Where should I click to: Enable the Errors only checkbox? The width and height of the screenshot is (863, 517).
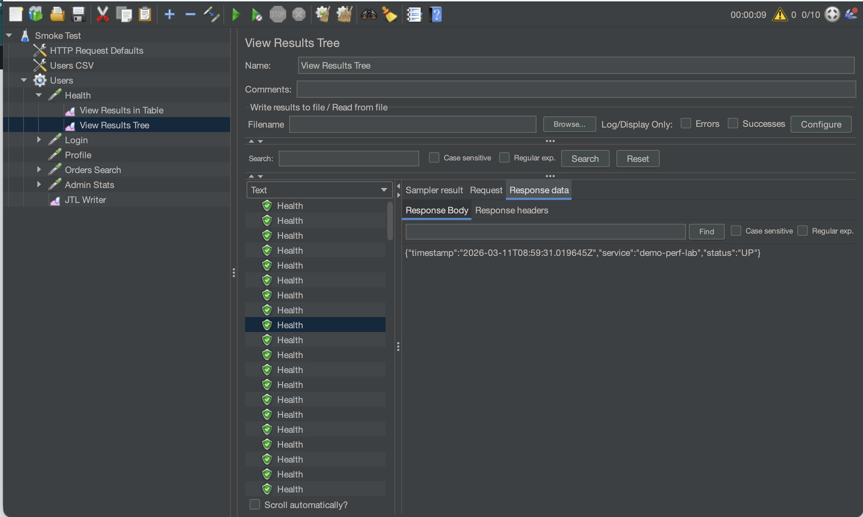pos(686,123)
